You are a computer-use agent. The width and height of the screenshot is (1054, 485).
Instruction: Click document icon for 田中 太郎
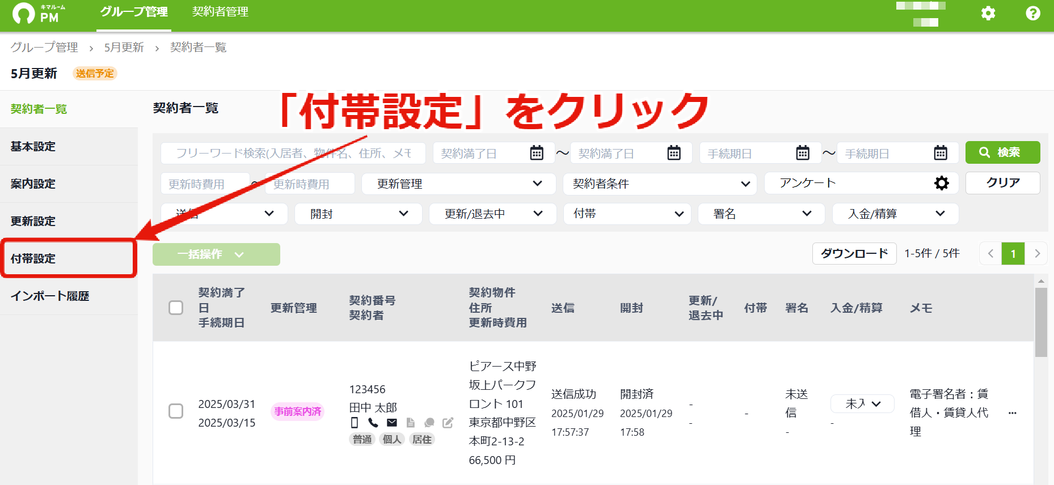[411, 423]
